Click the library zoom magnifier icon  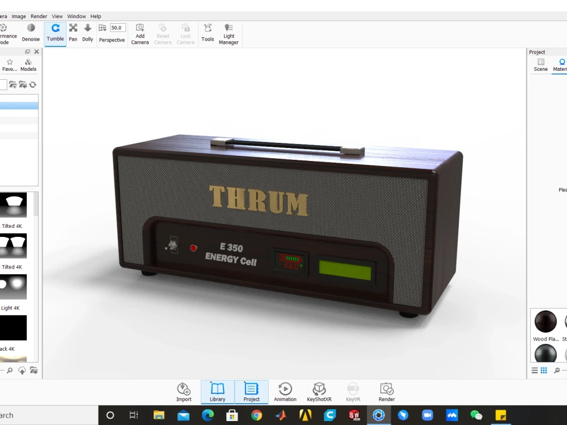10,371
